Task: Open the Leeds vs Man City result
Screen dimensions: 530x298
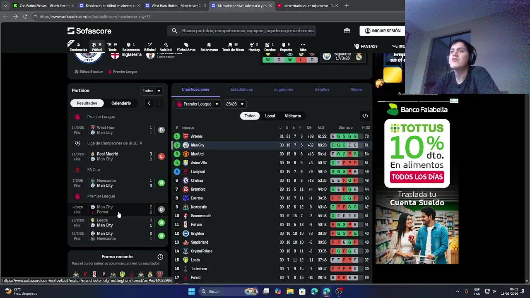Action: point(118,223)
